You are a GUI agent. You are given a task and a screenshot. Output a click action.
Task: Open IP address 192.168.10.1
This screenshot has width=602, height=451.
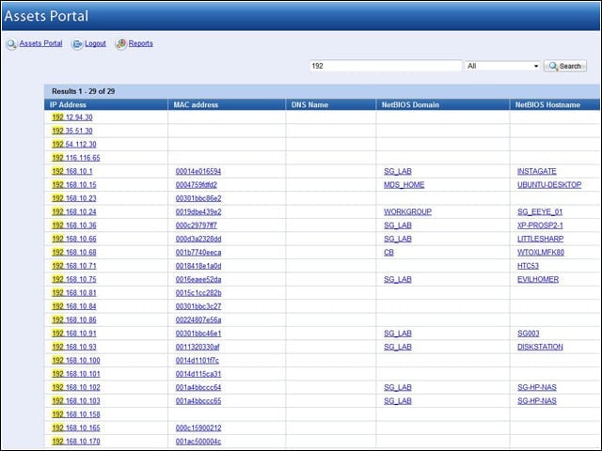pyautogui.click(x=72, y=171)
